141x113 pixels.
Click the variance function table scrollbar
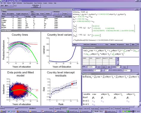click(x=117, y=61)
